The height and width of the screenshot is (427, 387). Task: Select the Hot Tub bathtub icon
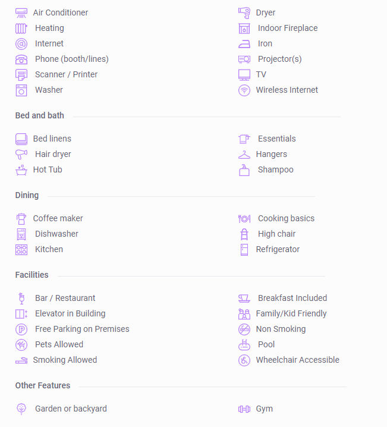click(x=21, y=170)
